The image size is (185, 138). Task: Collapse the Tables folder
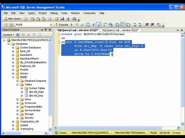pyautogui.click(x=17, y=85)
